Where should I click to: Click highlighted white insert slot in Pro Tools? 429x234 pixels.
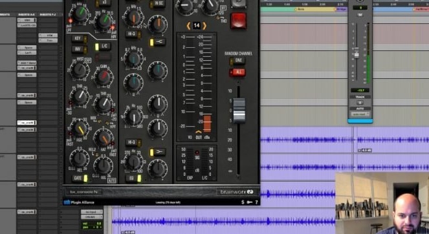click(27, 123)
